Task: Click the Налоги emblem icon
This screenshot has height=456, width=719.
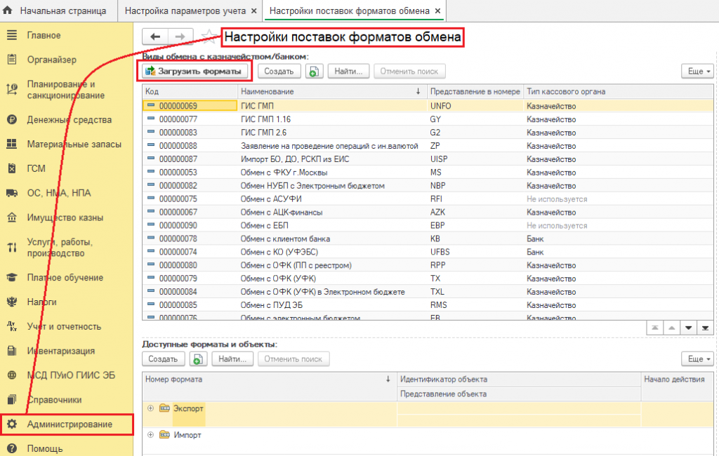Action: tap(12, 302)
